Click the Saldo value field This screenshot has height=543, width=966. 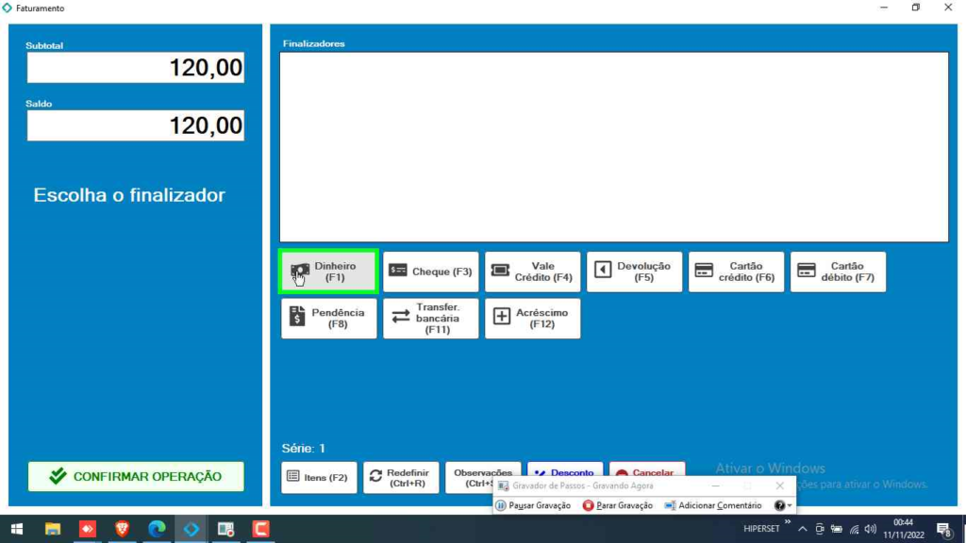coord(136,125)
